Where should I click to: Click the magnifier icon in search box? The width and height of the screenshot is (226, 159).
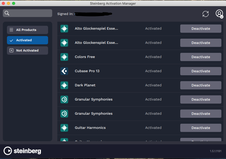[x=7, y=13]
